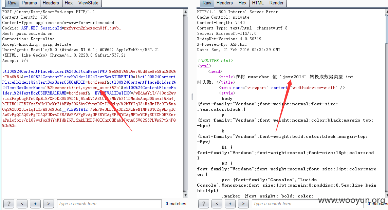The height and width of the screenshot is (210, 388).
Task: Click the Host: pxzx.csu.edu.cn header
Action: click(27, 34)
